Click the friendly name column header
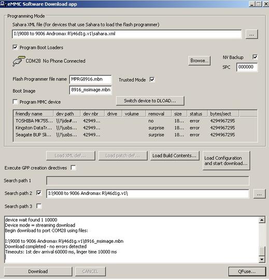 [33, 114]
